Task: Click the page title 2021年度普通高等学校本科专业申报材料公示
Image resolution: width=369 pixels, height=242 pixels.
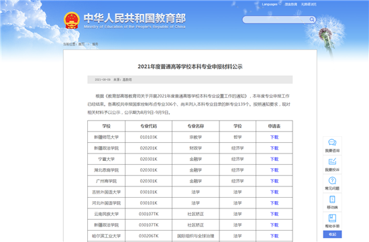Action: (x=190, y=67)
